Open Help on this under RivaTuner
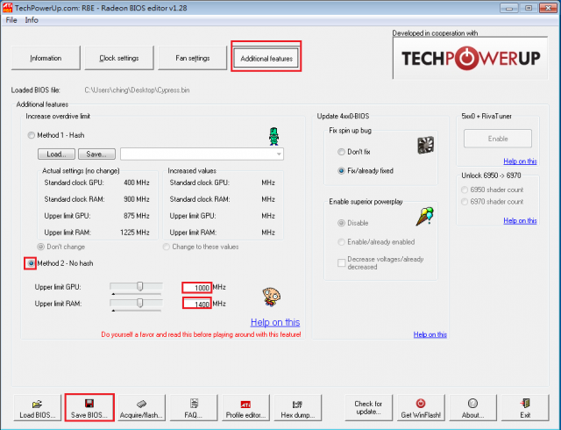Screen dimensions: 561x430 click(520, 161)
